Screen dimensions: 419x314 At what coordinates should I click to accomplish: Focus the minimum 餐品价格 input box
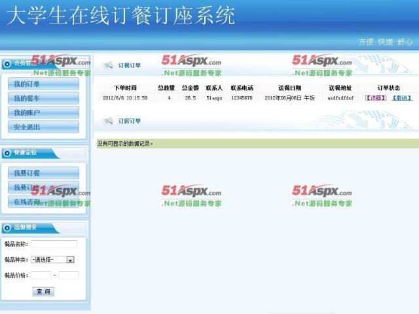point(40,275)
